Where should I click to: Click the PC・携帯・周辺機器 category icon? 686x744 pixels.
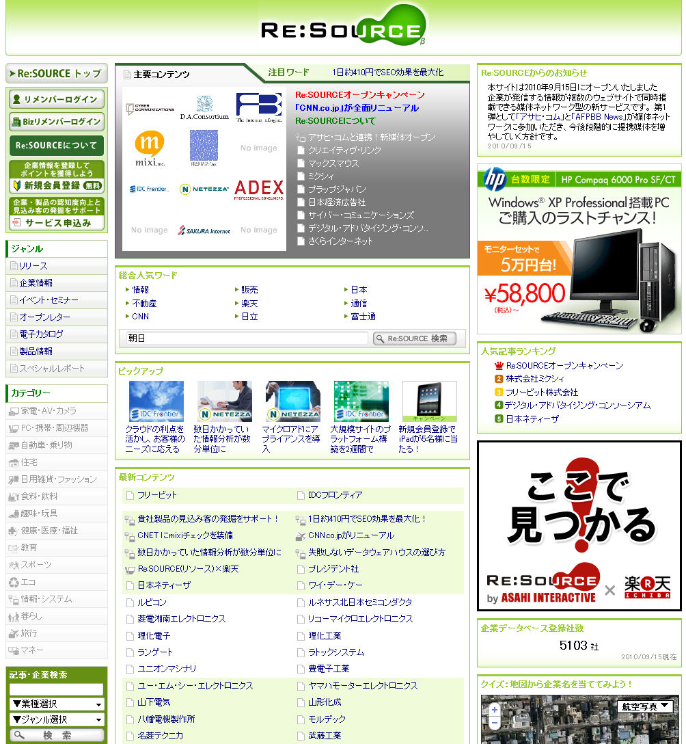(x=14, y=429)
